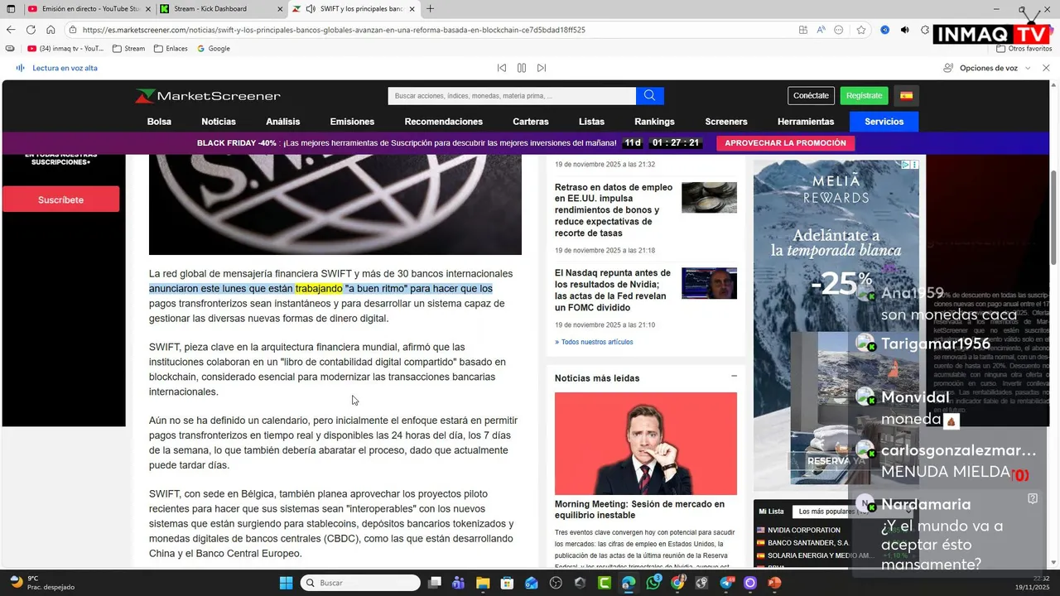Open Microsoft Store from the taskbar
Viewport: 1060px width, 596px height.
(x=507, y=583)
